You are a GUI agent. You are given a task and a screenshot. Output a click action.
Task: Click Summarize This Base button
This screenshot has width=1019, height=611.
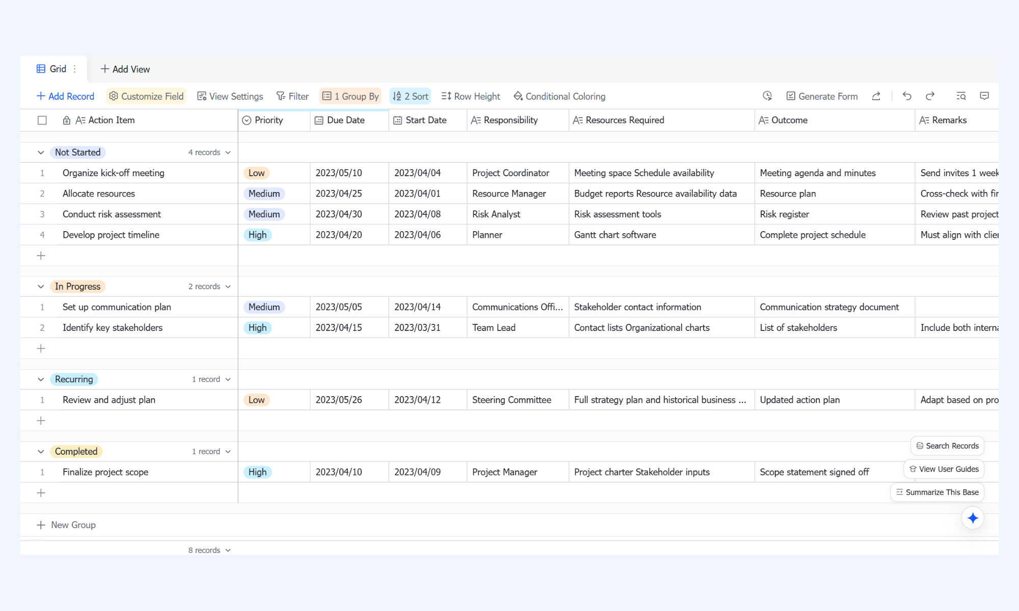pyautogui.click(x=937, y=492)
